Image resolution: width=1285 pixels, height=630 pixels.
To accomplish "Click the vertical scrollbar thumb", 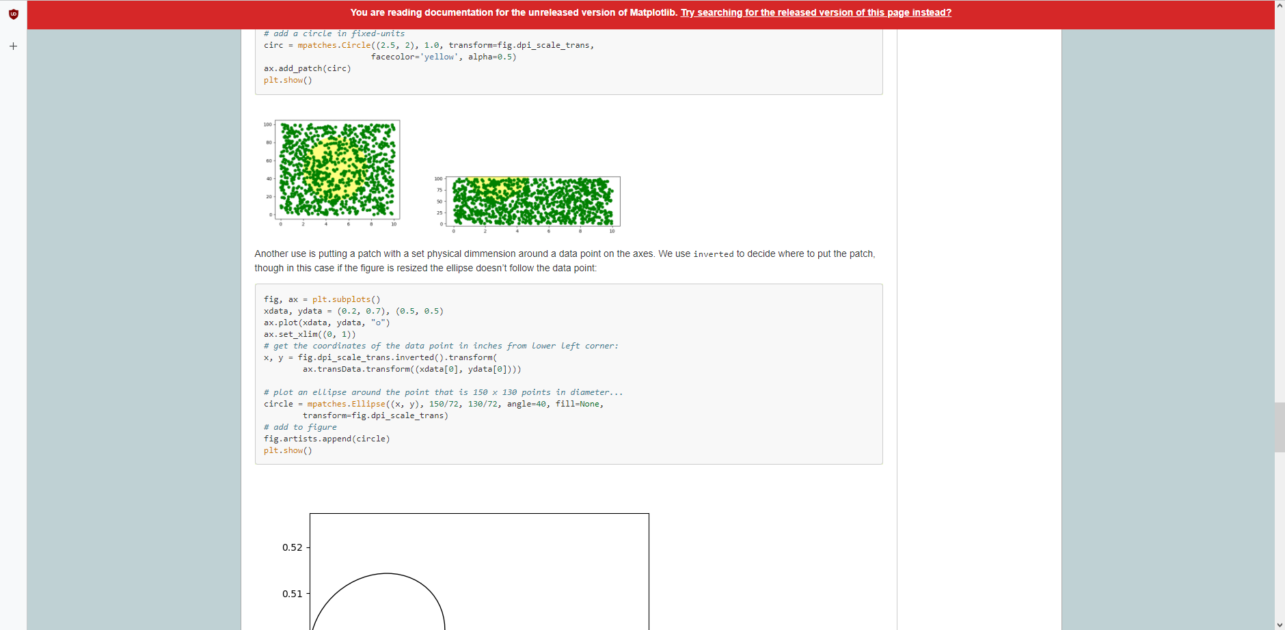I will coord(1280,427).
